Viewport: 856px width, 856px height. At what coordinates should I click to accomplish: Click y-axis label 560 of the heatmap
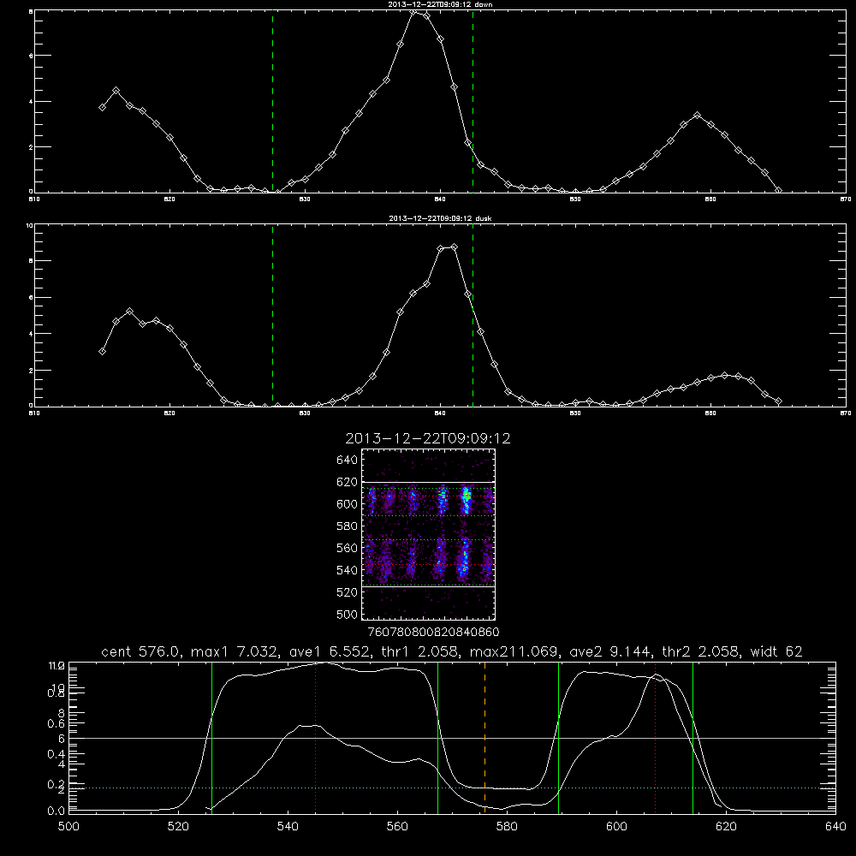coord(348,548)
